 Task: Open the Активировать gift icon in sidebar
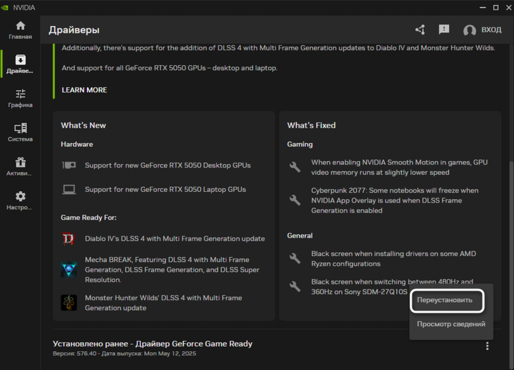pos(20,166)
